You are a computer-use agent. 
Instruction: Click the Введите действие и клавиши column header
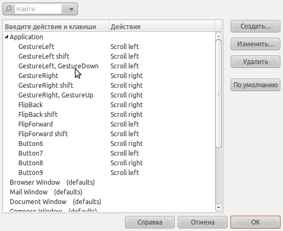[56, 27]
